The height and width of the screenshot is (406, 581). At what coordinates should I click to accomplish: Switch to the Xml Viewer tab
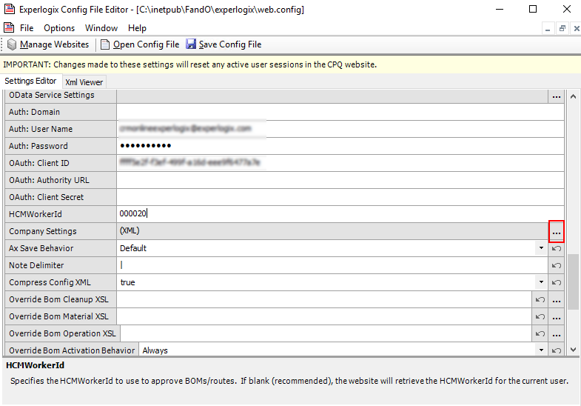coord(84,82)
